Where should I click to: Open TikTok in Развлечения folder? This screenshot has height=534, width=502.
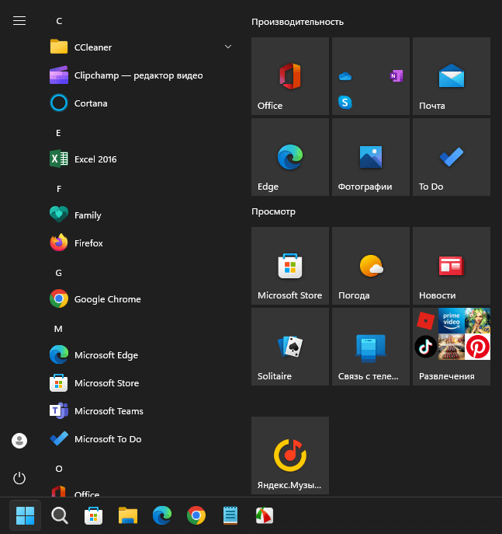[425, 347]
